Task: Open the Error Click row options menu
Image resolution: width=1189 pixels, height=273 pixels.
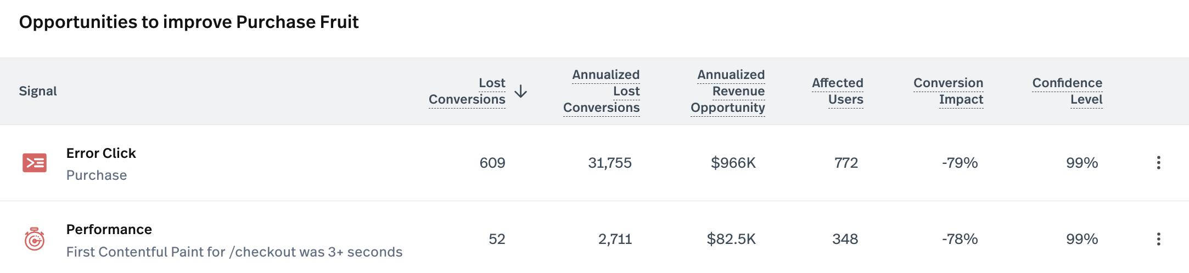Action: click(x=1158, y=163)
